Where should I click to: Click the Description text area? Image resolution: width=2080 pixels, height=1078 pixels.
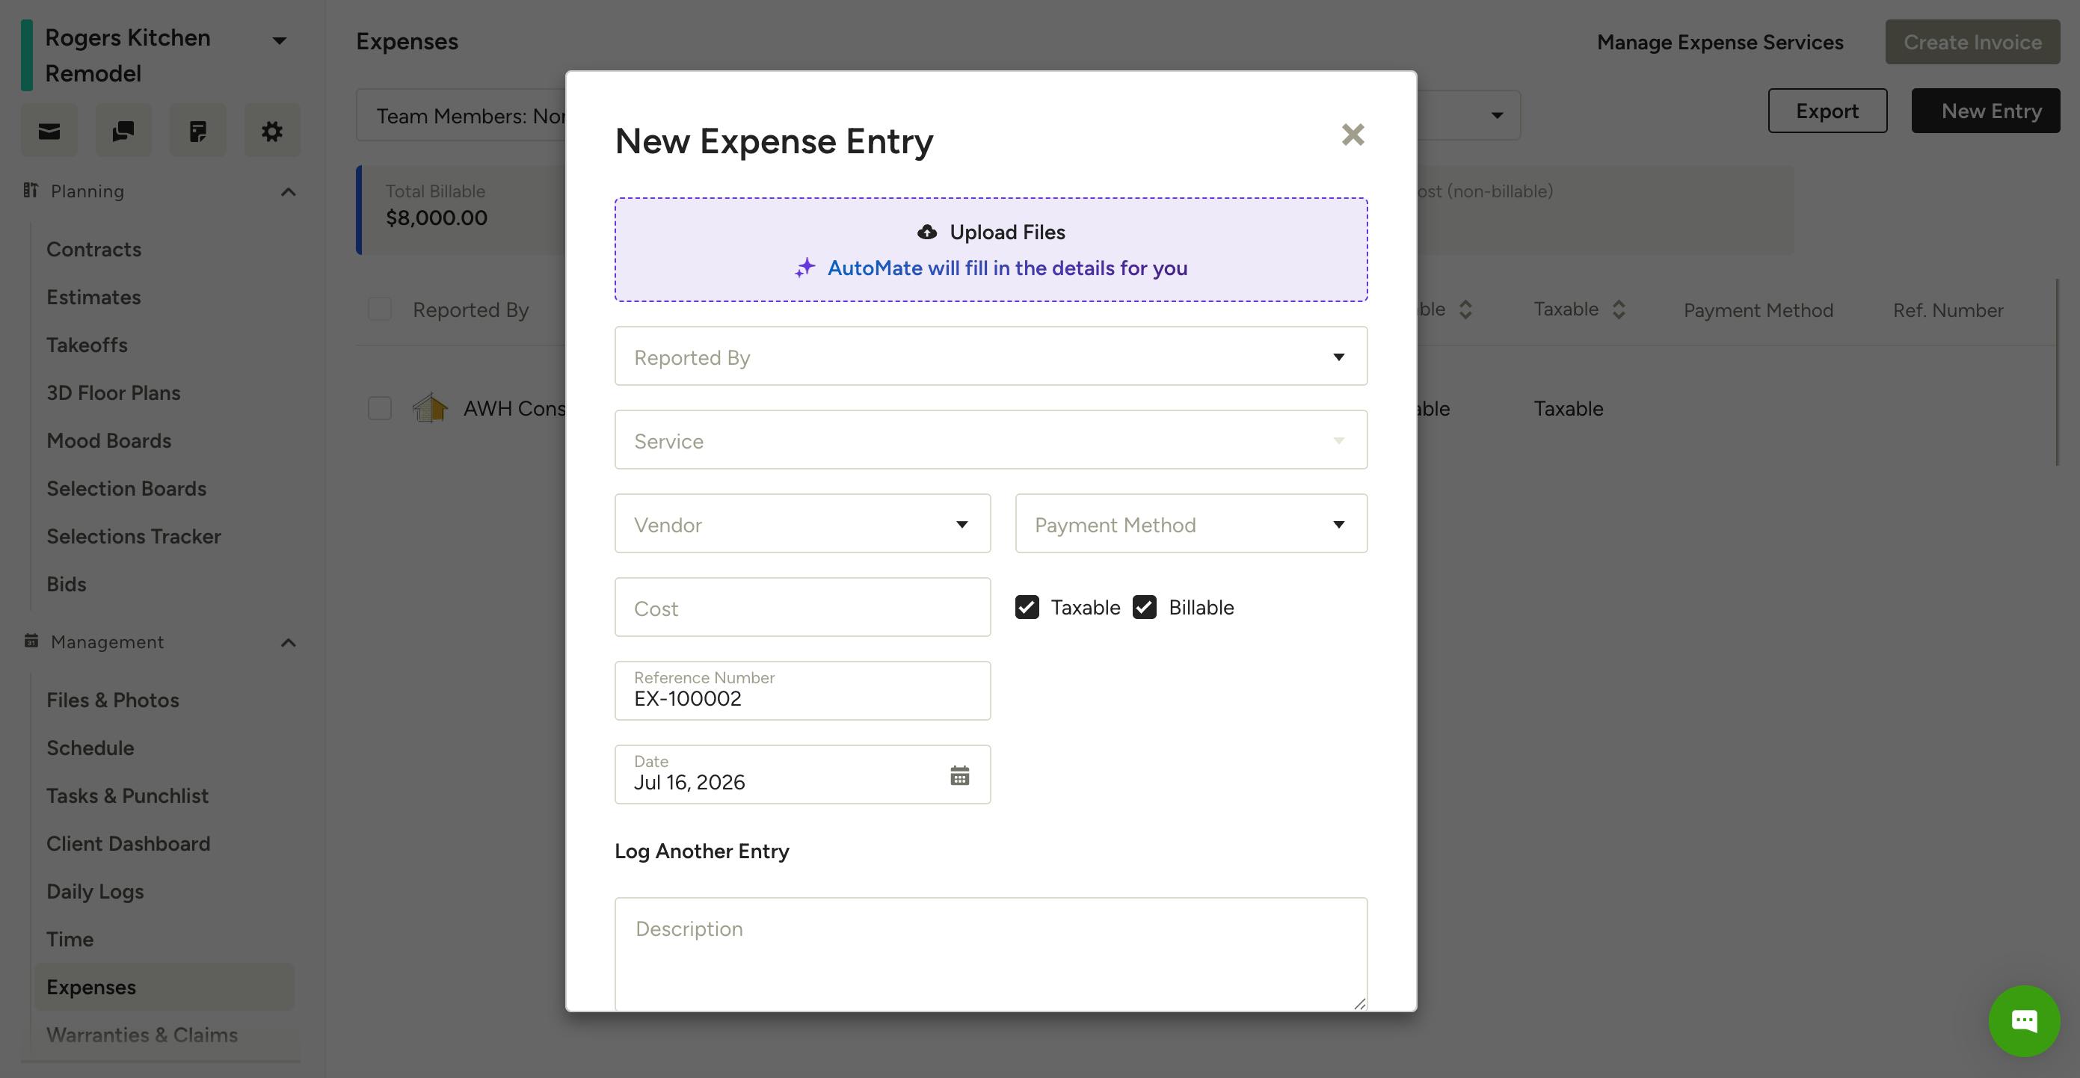991,955
